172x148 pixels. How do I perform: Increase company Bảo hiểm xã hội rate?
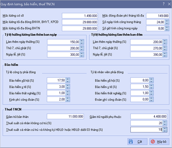pos(68,79)
